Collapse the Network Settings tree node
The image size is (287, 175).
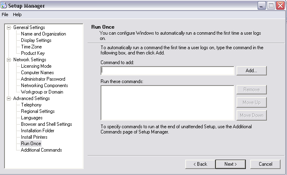pyautogui.click(x=9, y=60)
